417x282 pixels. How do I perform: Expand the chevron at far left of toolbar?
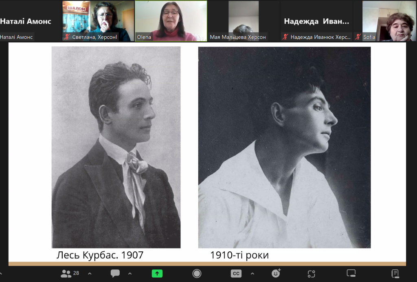[1, 273]
